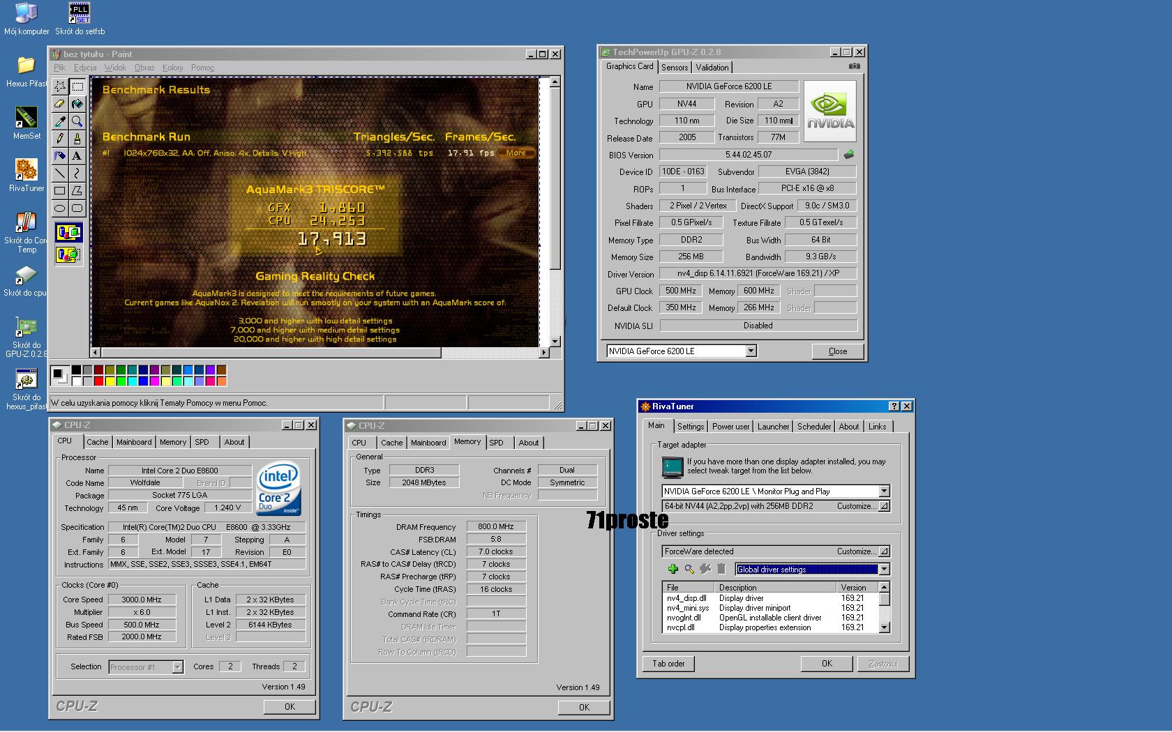
Task: Select the nv4_disp.dll row in RivaTuner
Action: point(770,598)
